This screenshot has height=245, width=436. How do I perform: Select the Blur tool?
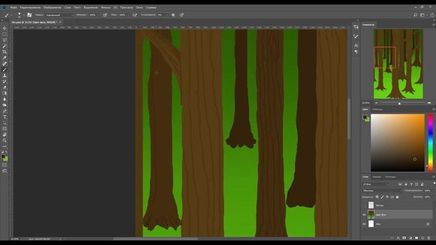click(x=5, y=99)
